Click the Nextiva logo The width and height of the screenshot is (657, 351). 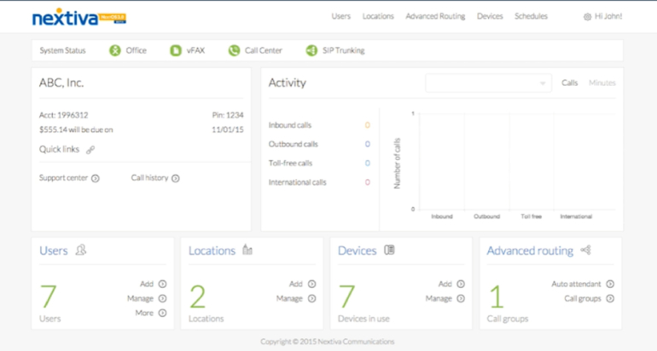[x=67, y=17]
